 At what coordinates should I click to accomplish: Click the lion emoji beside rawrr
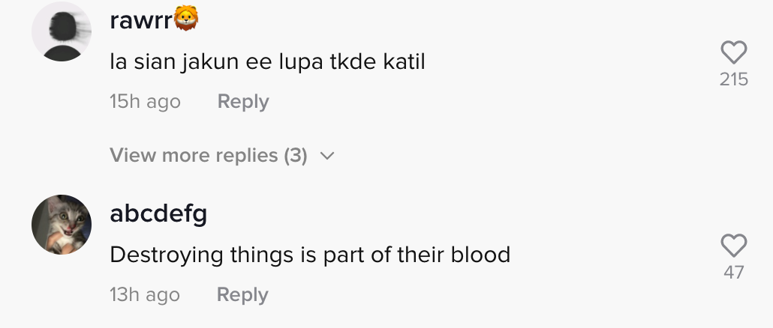coord(186,20)
